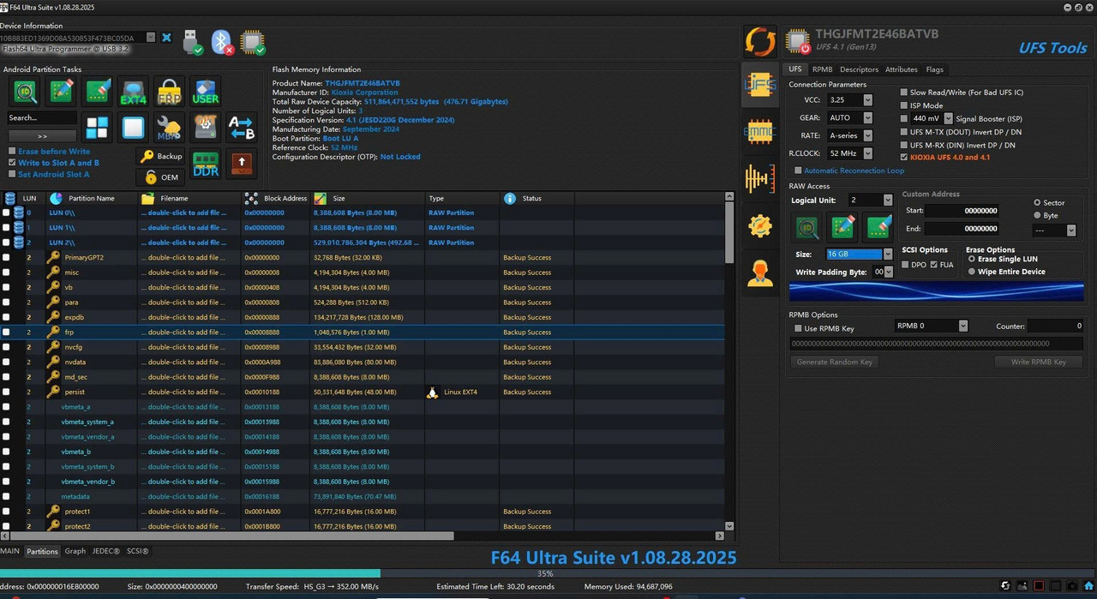Enable ISP Mode checkbox
The width and height of the screenshot is (1097, 599).
coord(904,105)
